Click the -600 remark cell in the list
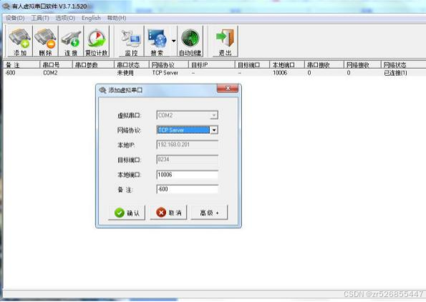Screen dimensions: 426x302 tap(11, 73)
